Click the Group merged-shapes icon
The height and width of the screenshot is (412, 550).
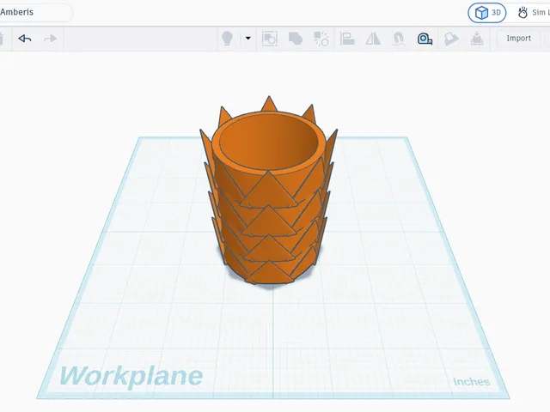point(296,39)
